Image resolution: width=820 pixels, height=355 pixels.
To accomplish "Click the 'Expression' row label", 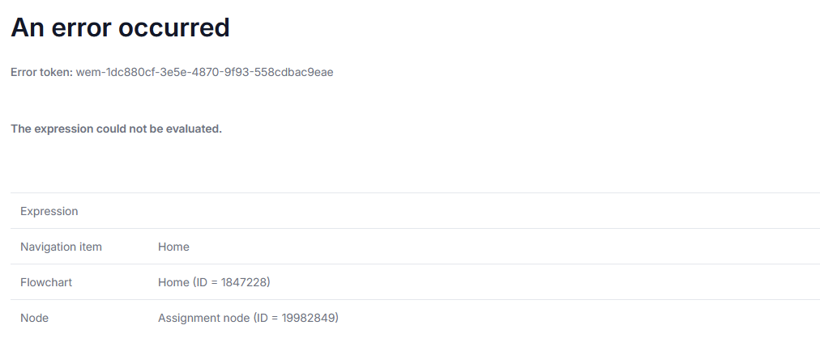I will (49, 211).
